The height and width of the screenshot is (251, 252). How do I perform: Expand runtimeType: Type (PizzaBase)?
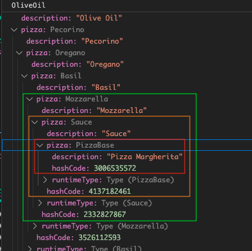45,180
